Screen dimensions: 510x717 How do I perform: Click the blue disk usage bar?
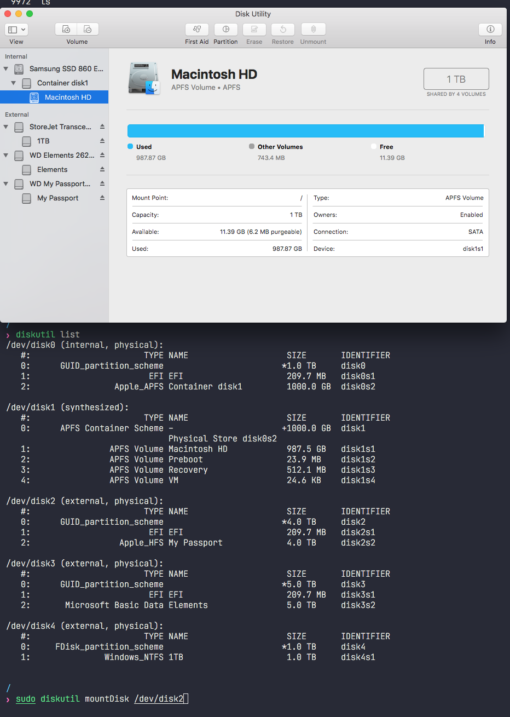pos(305,130)
